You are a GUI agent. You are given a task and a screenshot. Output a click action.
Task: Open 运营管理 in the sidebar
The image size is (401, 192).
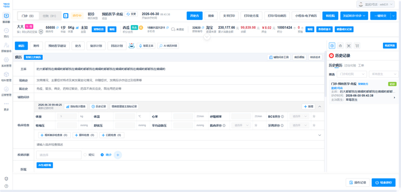click(7, 91)
